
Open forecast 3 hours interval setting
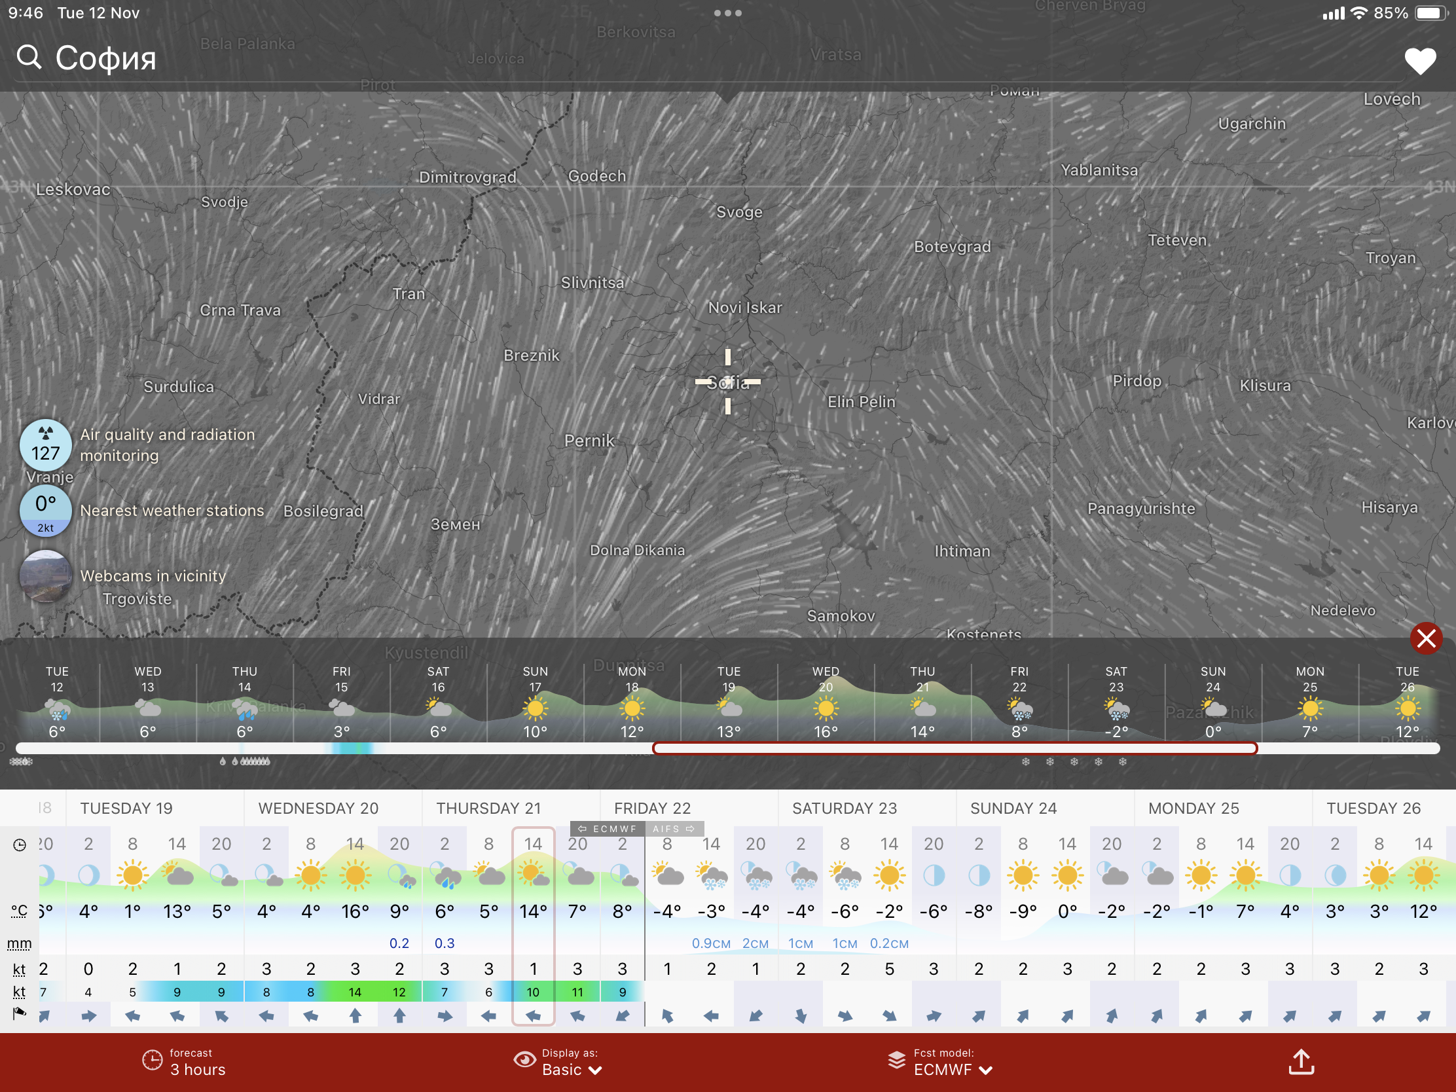(185, 1062)
